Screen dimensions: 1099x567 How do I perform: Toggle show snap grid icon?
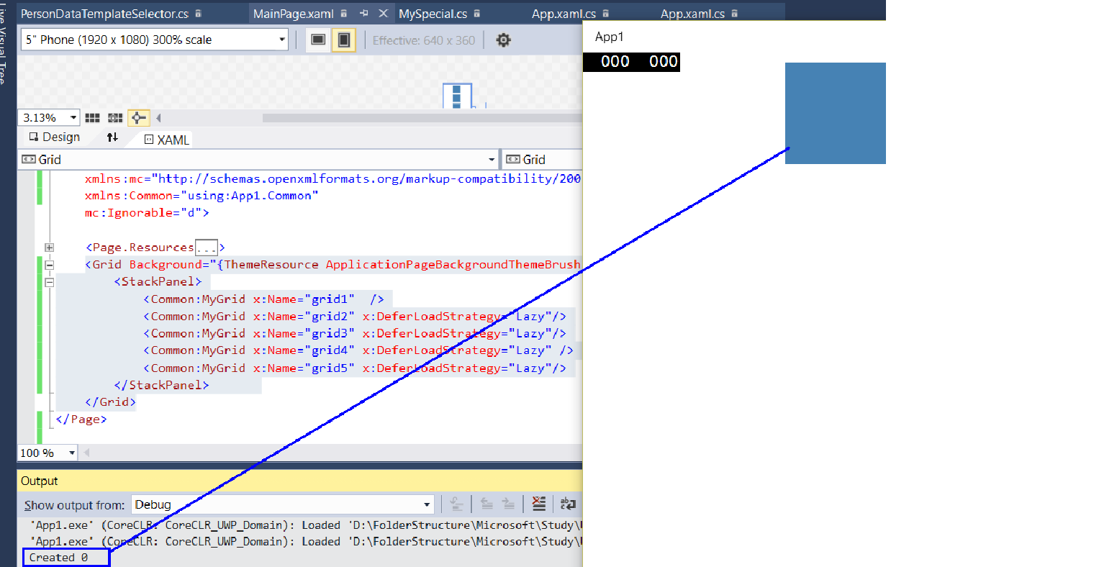coord(93,118)
